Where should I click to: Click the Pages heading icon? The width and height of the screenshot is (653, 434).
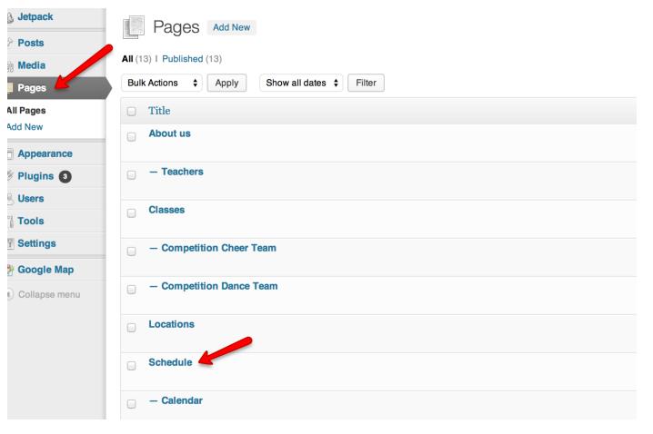(134, 27)
